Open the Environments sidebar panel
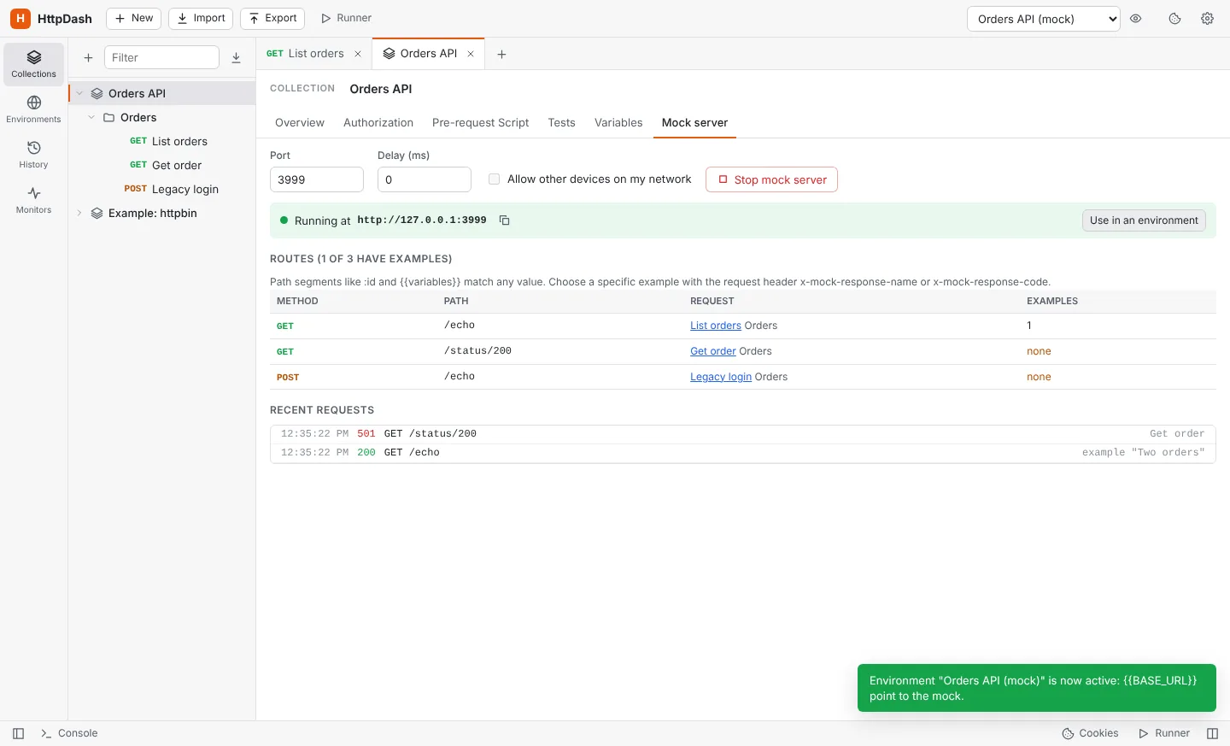 [x=33, y=109]
